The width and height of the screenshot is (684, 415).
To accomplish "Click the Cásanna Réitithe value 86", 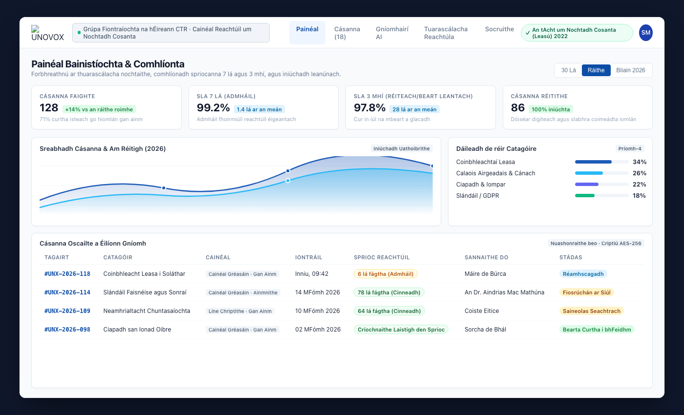I will click(x=518, y=108).
